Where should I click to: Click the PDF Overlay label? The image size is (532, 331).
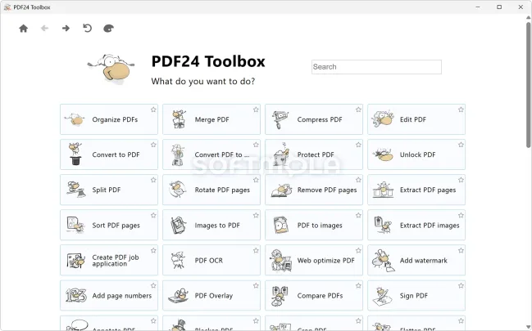pyautogui.click(x=214, y=296)
